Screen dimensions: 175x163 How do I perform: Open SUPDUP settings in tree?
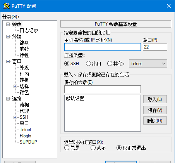click(x=28, y=142)
